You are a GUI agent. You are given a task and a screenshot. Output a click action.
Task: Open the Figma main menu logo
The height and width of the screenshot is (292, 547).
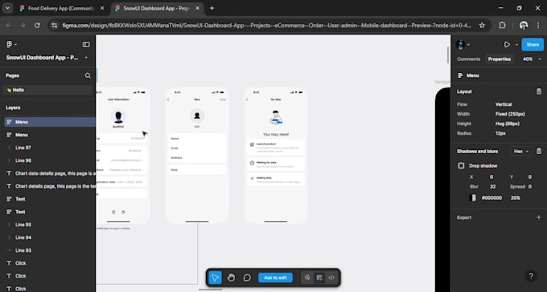pyautogui.click(x=10, y=45)
